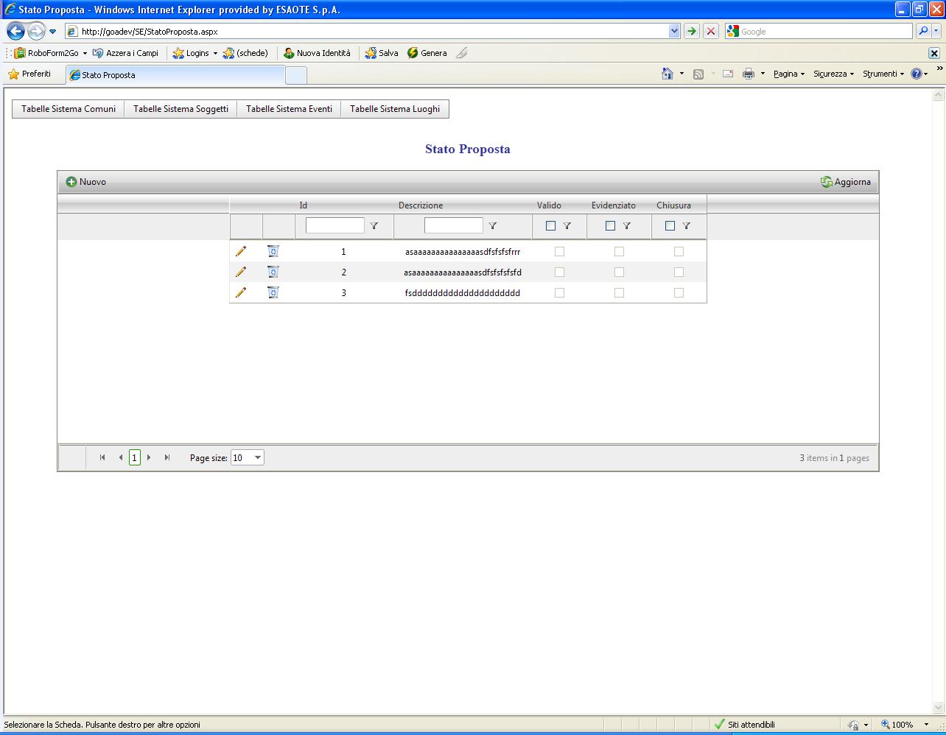Delete row 2 via trash icon
946x735 pixels.
(x=273, y=272)
